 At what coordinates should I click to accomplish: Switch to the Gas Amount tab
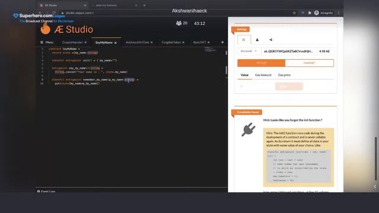(x=263, y=75)
